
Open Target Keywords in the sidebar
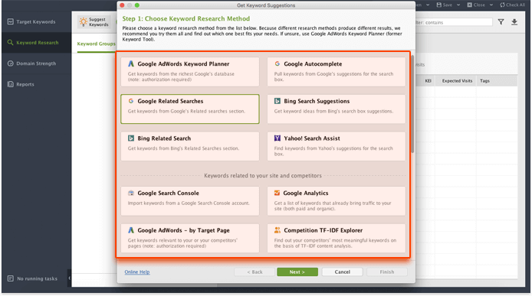click(x=35, y=21)
